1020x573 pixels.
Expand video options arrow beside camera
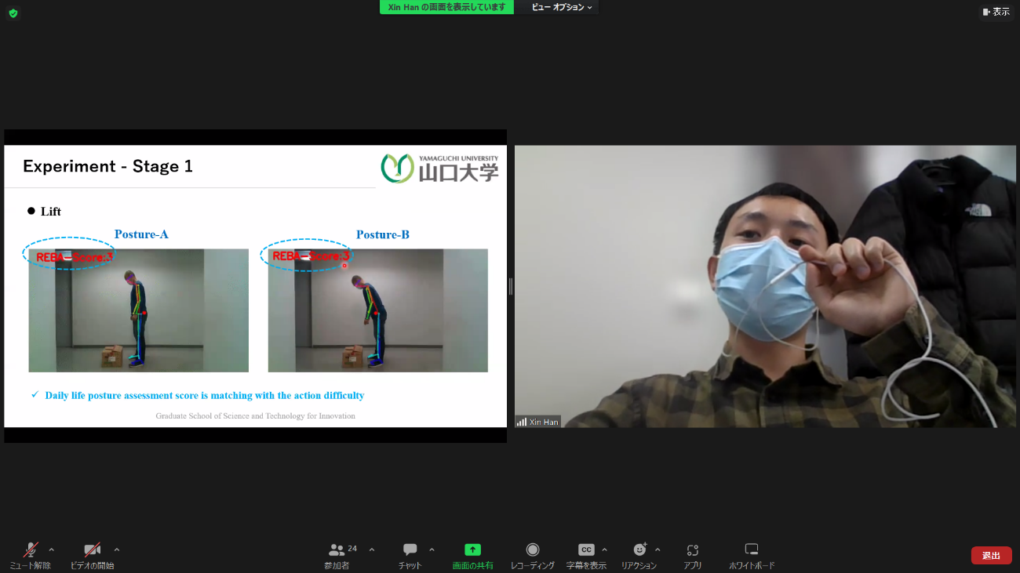coord(117,549)
